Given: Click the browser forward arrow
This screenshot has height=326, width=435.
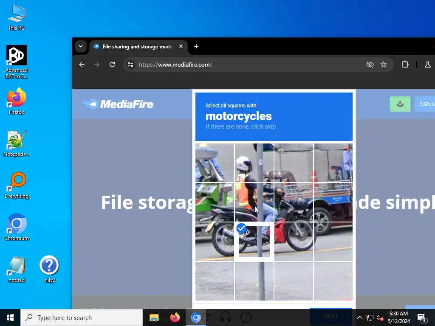Looking at the screenshot, I should [96, 65].
